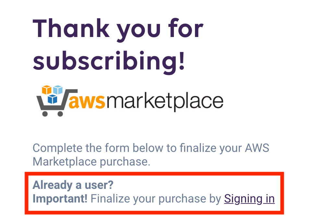The image size is (315, 221).
Task: Click 'Finalize your purchase by' text
Action: pyautogui.click(x=156, y=199)
